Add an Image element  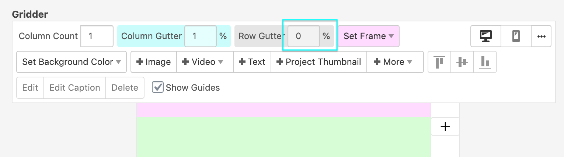pos(154,62)
